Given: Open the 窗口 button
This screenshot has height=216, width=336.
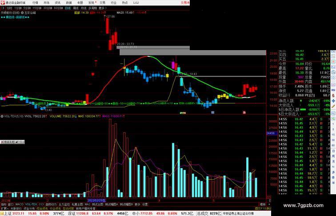Looking at the screenshot, I should click(x=11, y=204).
